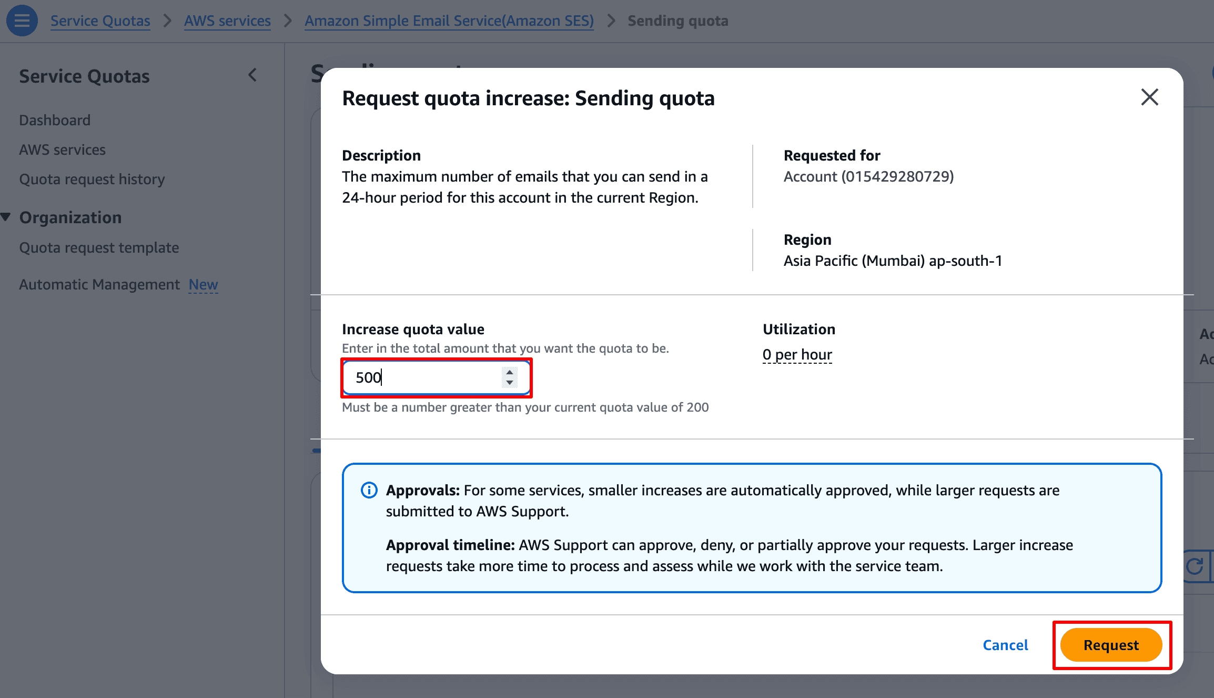Click the info icon in Approvals notice
The image size is (1214, 698).
point(369,490)
